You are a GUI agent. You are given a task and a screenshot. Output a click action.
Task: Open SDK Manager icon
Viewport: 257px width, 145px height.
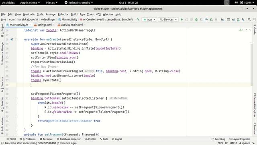(243, 19)
